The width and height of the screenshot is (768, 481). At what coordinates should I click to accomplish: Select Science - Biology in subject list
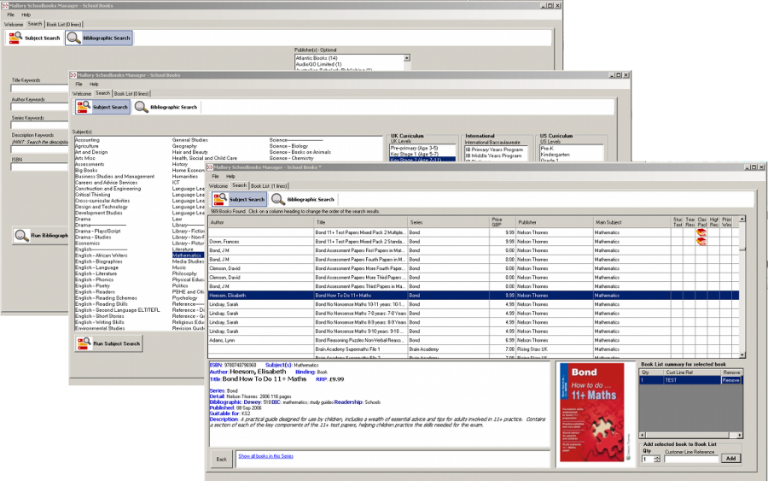tap(288, 145)
